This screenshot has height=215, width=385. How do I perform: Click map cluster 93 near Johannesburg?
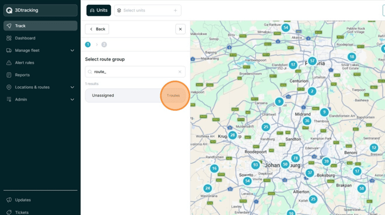tap(255, 165)
